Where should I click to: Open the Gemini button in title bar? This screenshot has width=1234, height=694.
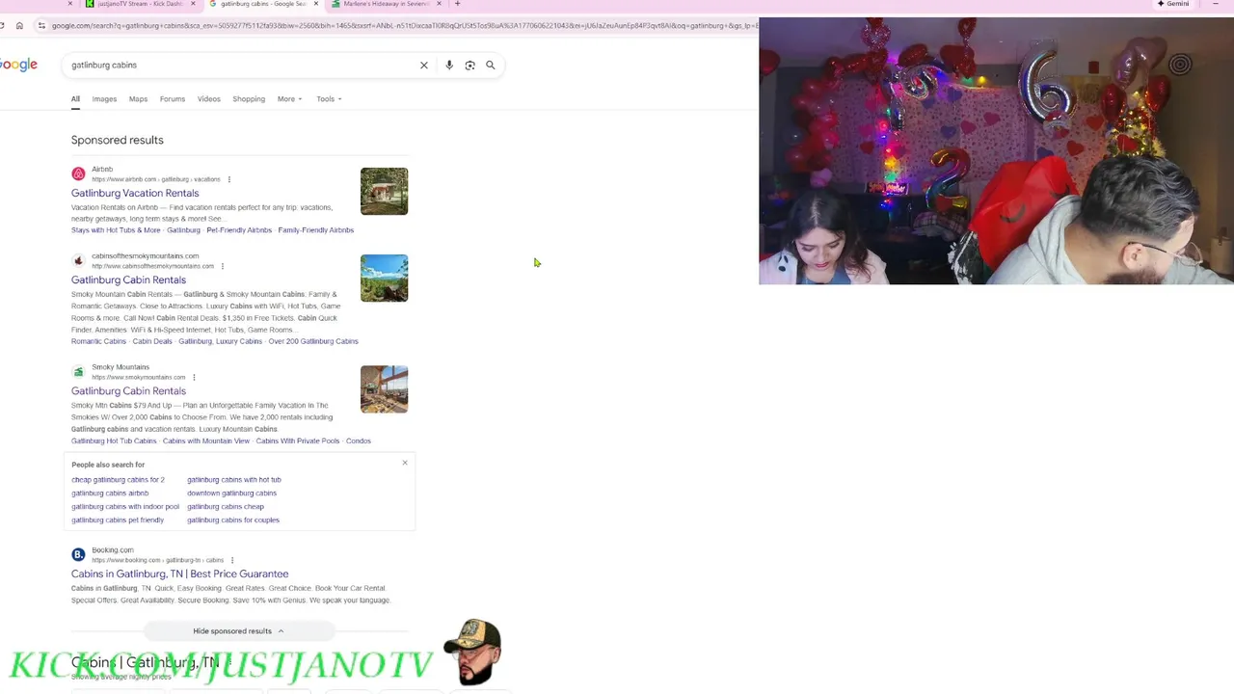1173,4
